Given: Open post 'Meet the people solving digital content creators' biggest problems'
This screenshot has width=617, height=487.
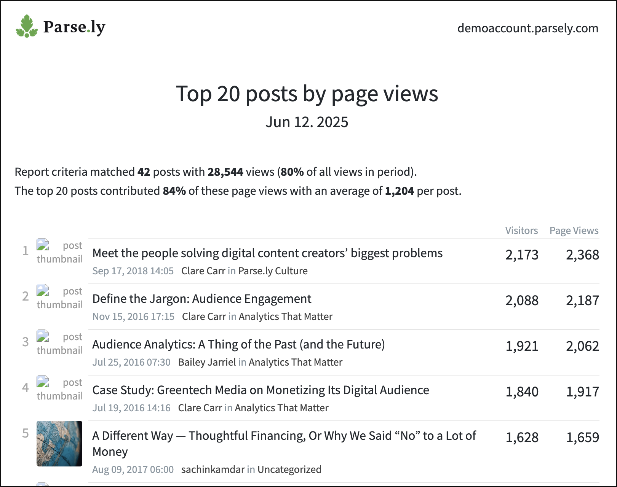Looking at the screenshot, I should click(267, 253).
